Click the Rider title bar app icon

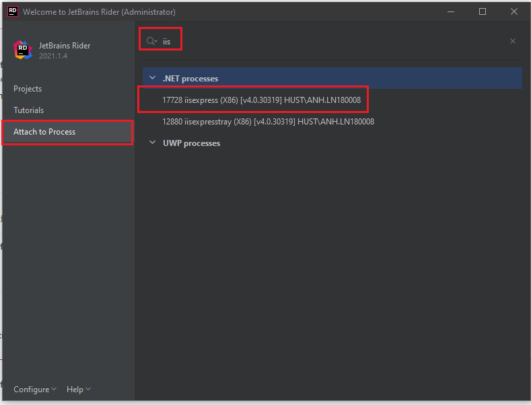coord(13,11)
